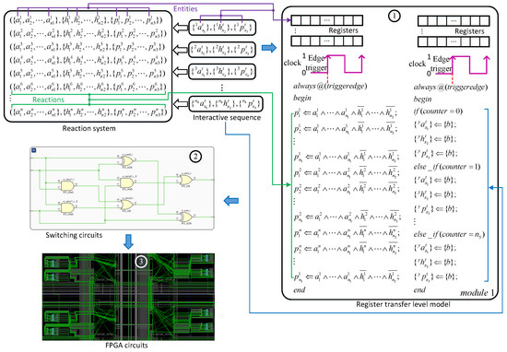Click the Reaction system caption
This screenshot has width=507, height=352.
(88, 128)
